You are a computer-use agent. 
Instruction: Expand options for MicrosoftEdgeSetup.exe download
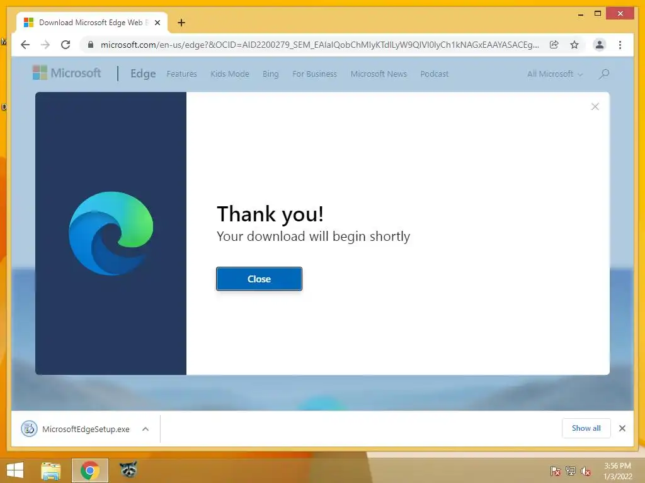tap(146, 429)
